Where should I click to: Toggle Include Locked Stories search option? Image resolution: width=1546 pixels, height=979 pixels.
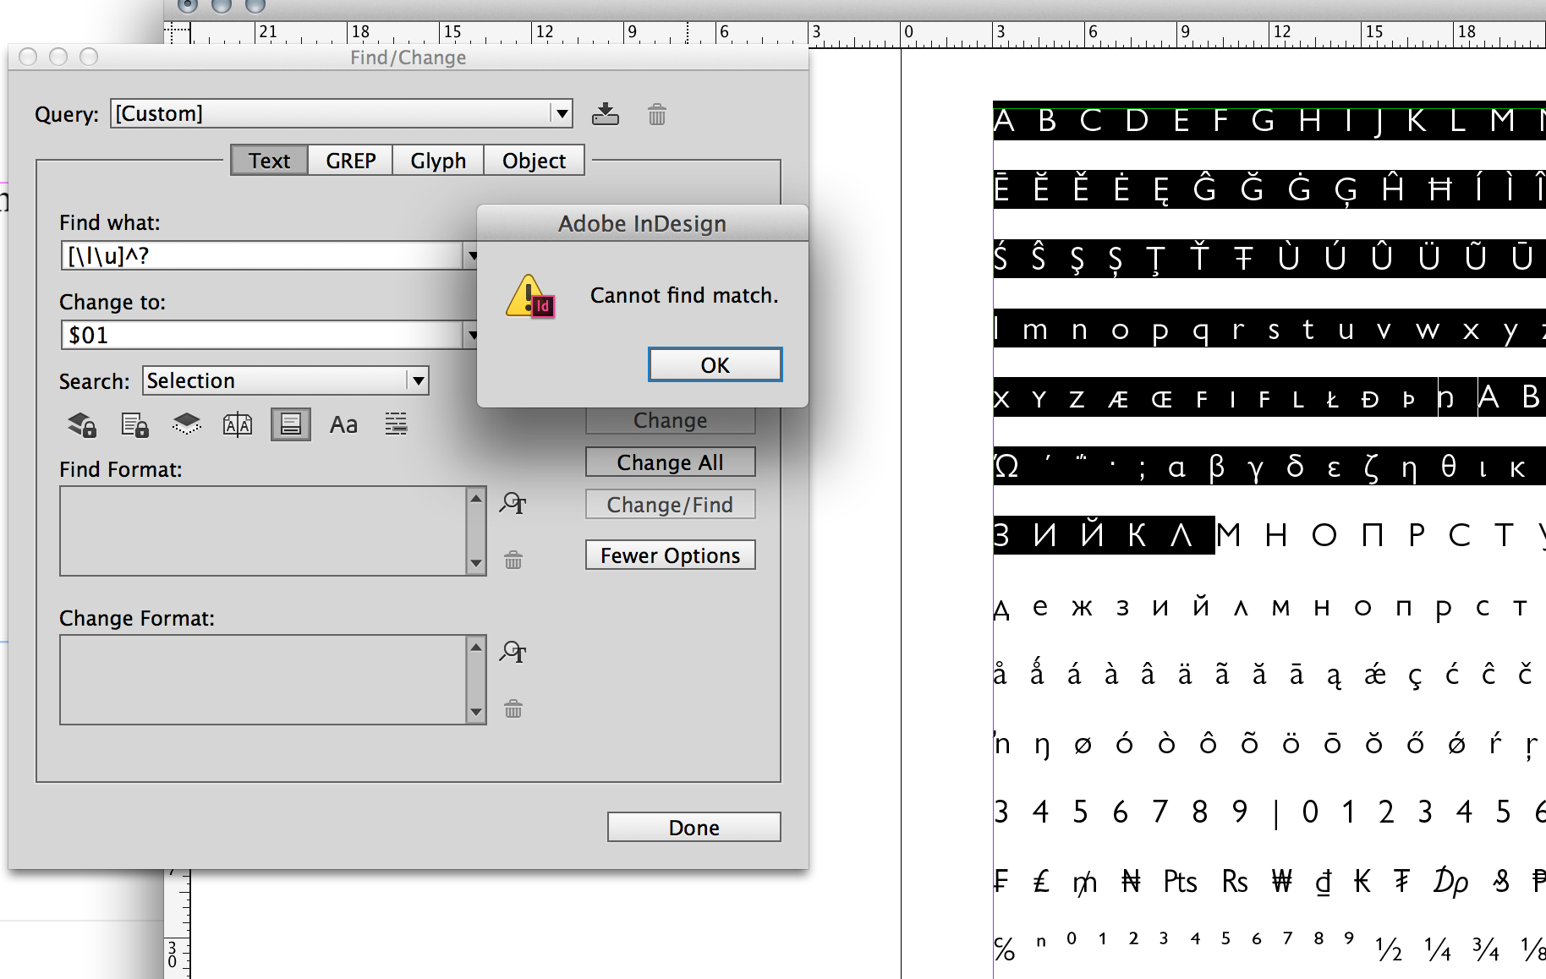134,424
